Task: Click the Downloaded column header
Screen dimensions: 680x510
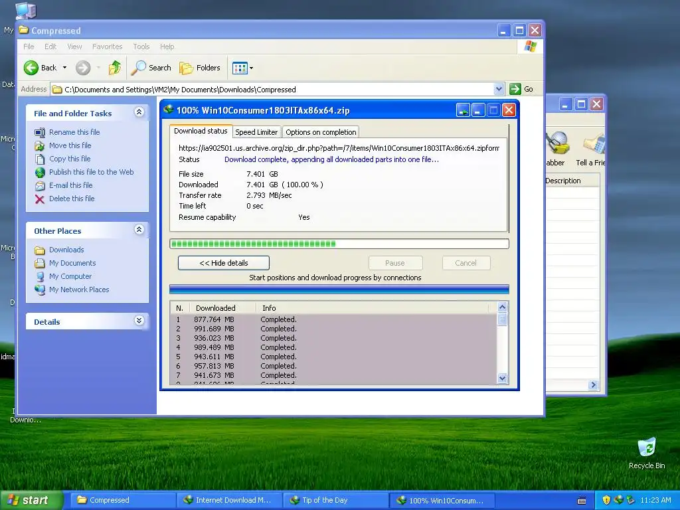Action: tap(222, 308)
